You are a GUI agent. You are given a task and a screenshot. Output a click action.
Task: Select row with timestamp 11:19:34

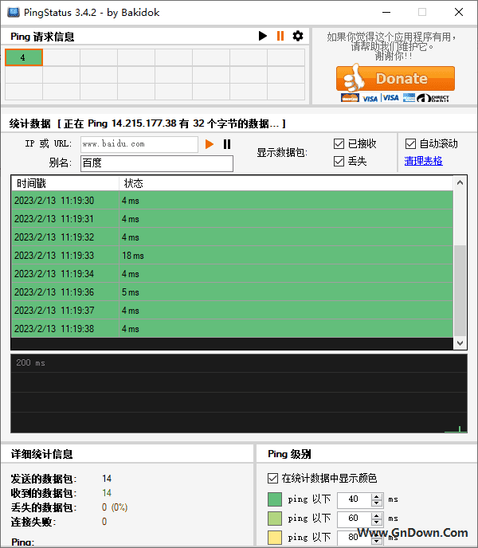232,274
